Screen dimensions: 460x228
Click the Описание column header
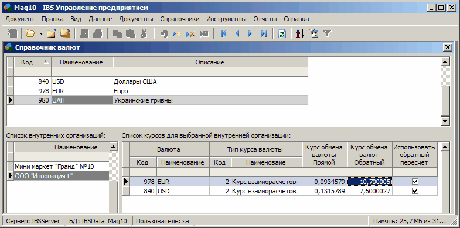tap(210, 62)
